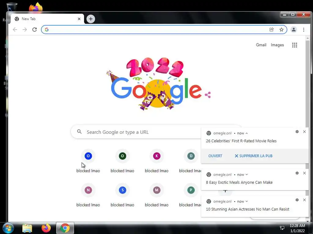Click the browser back arrow

[x=15, y=30]
